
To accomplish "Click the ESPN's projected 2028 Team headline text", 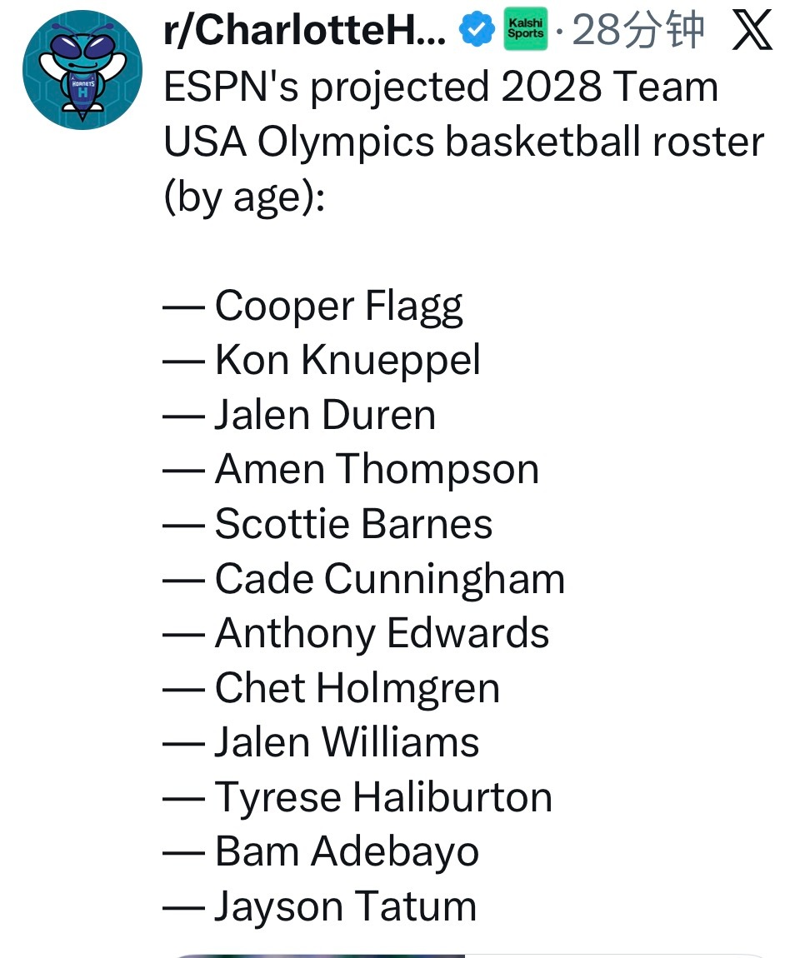I will (x=441, y=87).
